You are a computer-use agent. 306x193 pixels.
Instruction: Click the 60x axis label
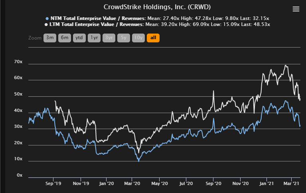point(18,78)
